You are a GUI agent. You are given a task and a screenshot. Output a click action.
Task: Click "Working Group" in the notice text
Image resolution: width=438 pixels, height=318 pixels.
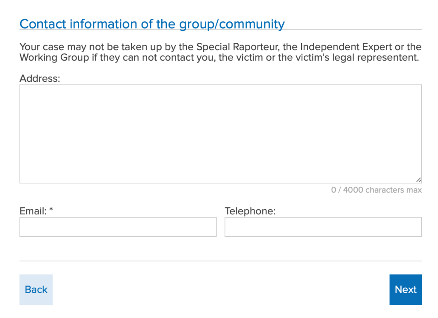tap(54, 57)
